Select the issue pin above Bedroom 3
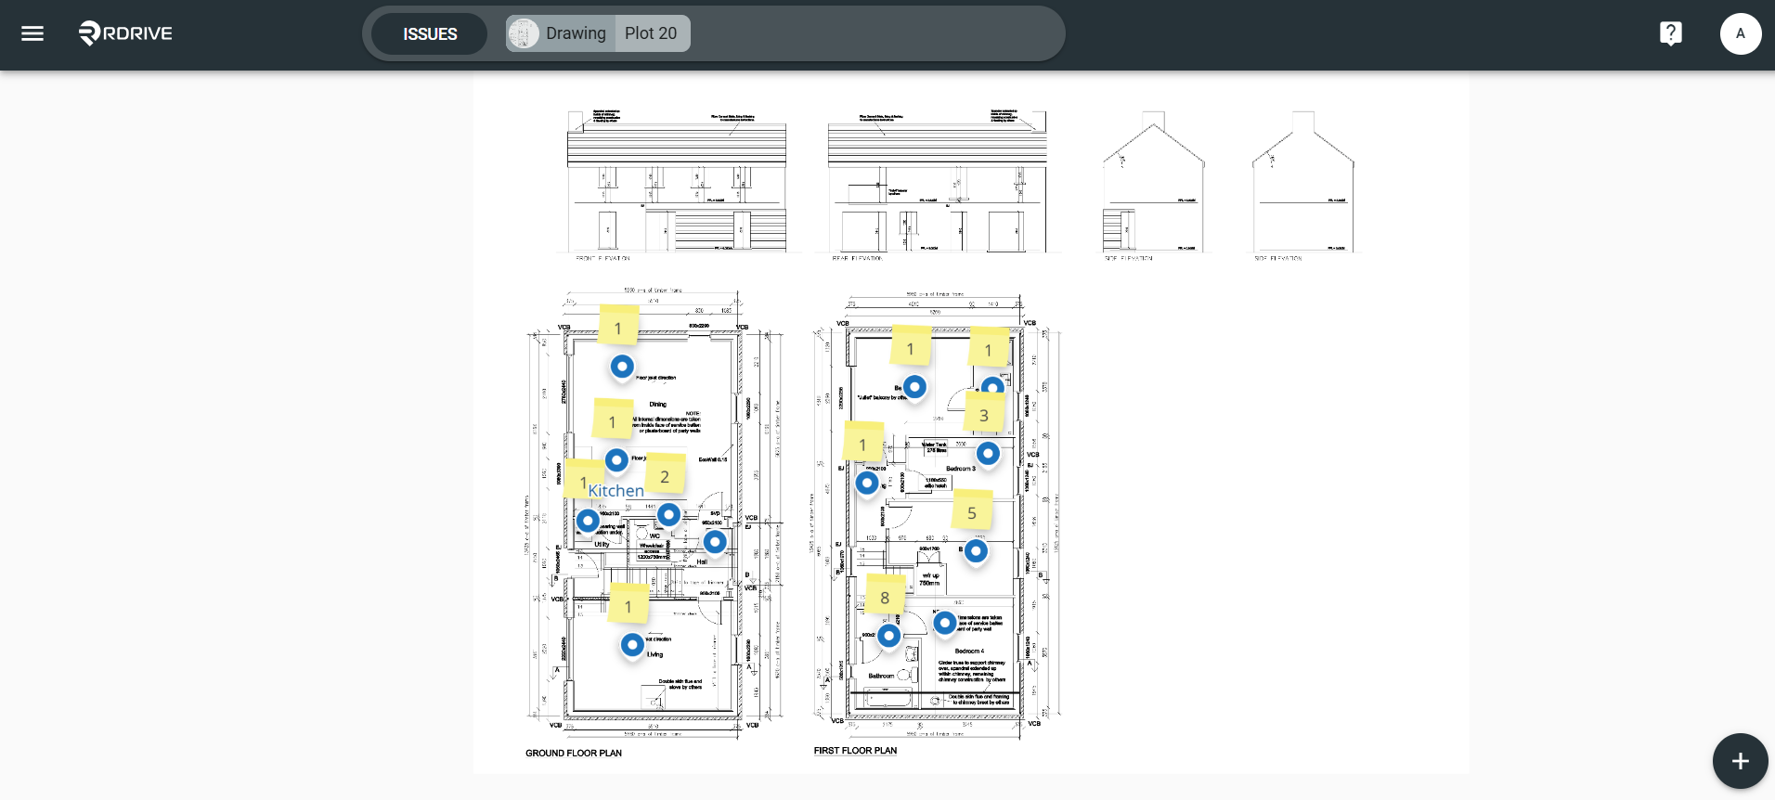 coord(988,453)
